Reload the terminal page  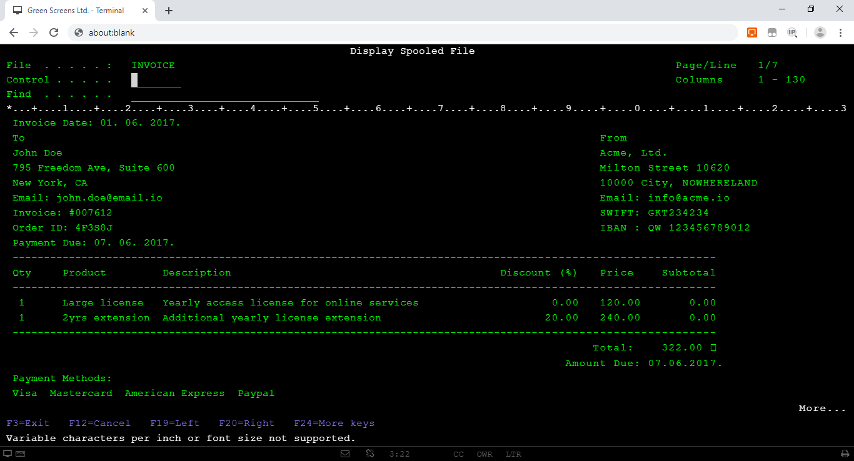(54, 32)
